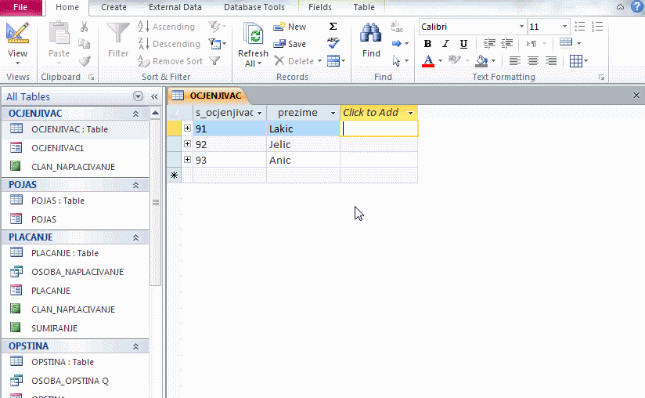The height and width of the screenshot is (398, 645).
Task: Click the 'Click to Add' column header
Action: coord(371,112)
